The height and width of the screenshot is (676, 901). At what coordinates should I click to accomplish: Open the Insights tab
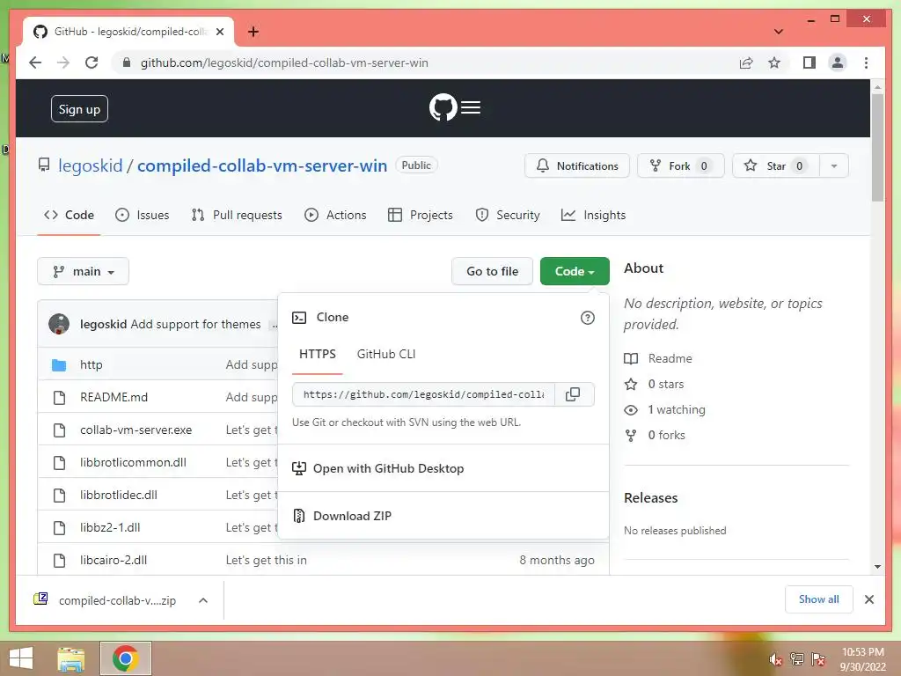pyautogui.click(x=594, y=215)
